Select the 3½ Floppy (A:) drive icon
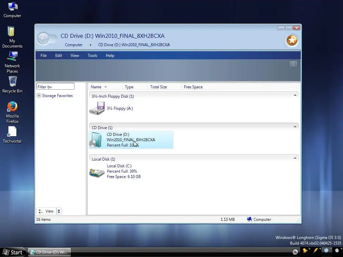This screenshot has height=257, width=343. (97, 108)
